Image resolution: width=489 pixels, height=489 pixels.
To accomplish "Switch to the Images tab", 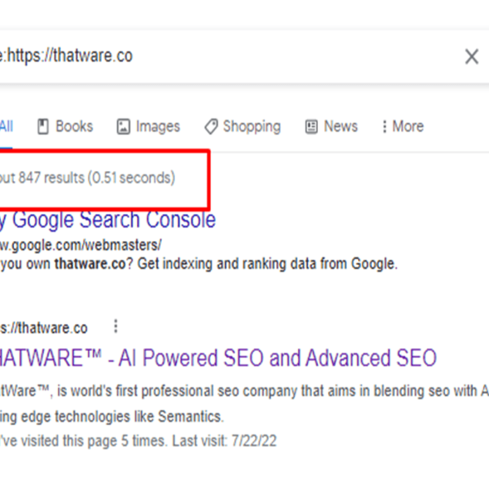I will [x=149, y=127].
